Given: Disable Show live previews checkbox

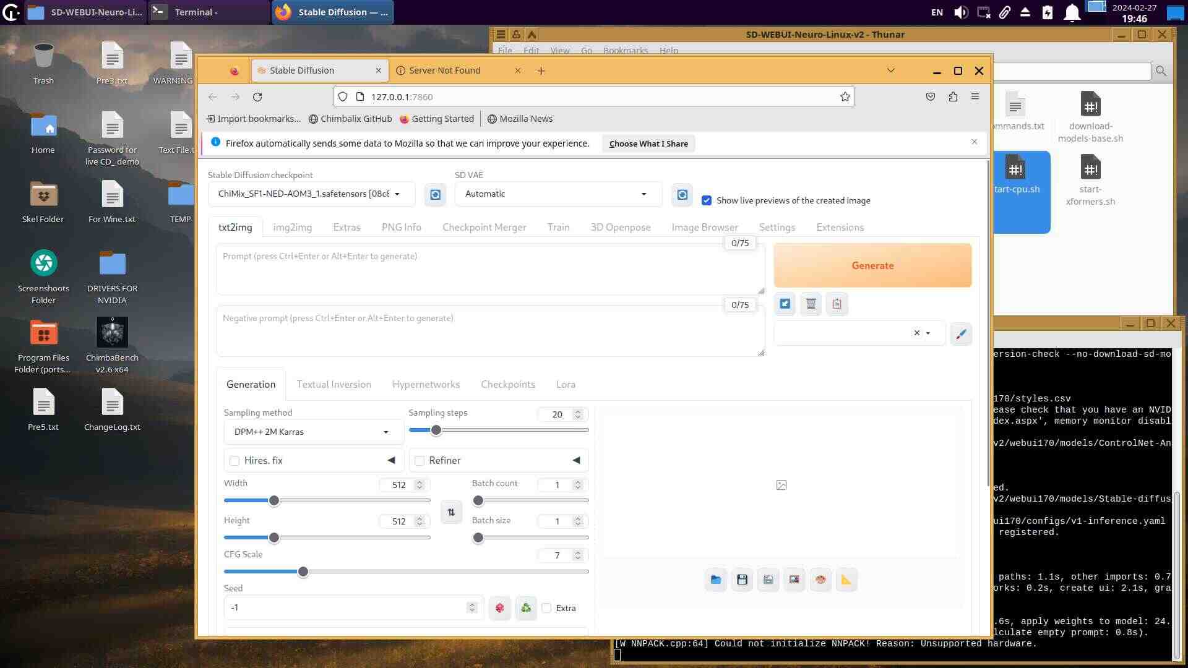Looking at the screenshot, I should (x=706, y=200).
